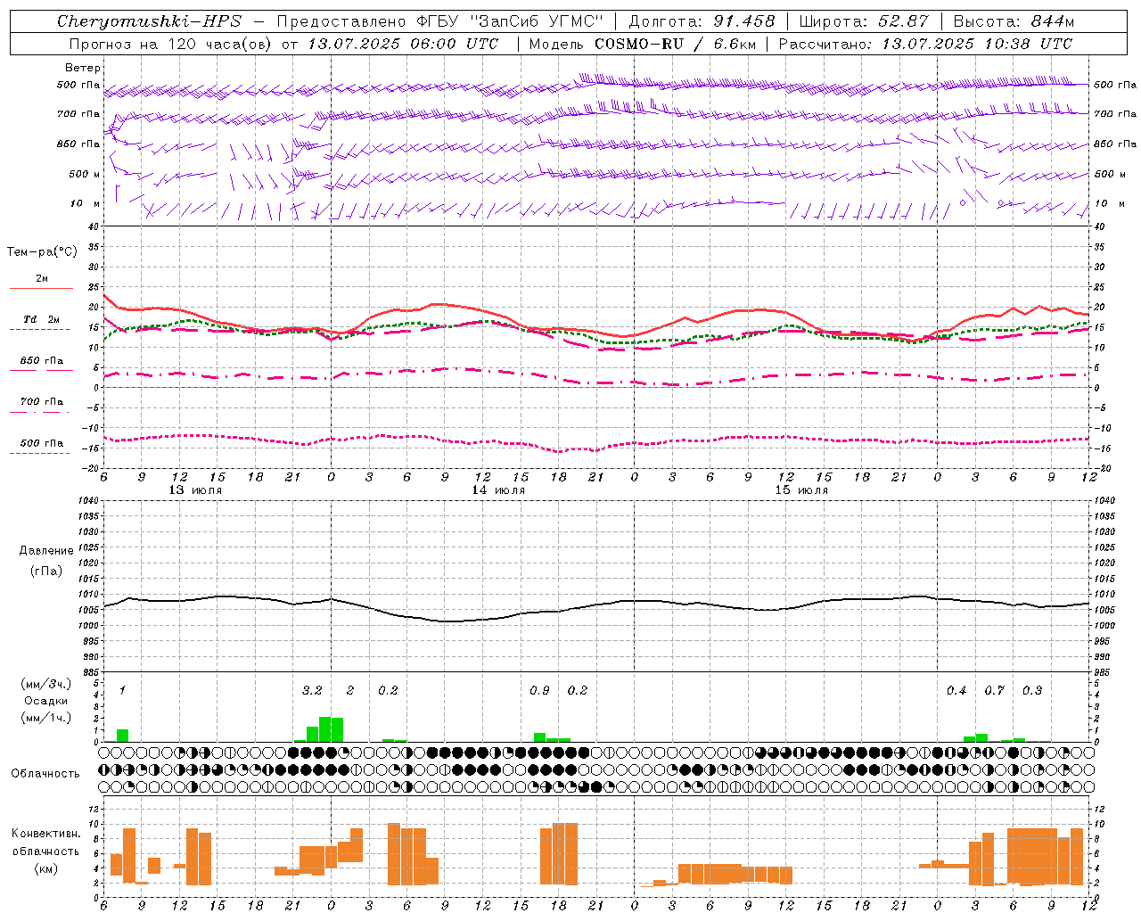Click the Cheryomushki-HPS station title
1141x913 pixels.
(x=150, y=21)
